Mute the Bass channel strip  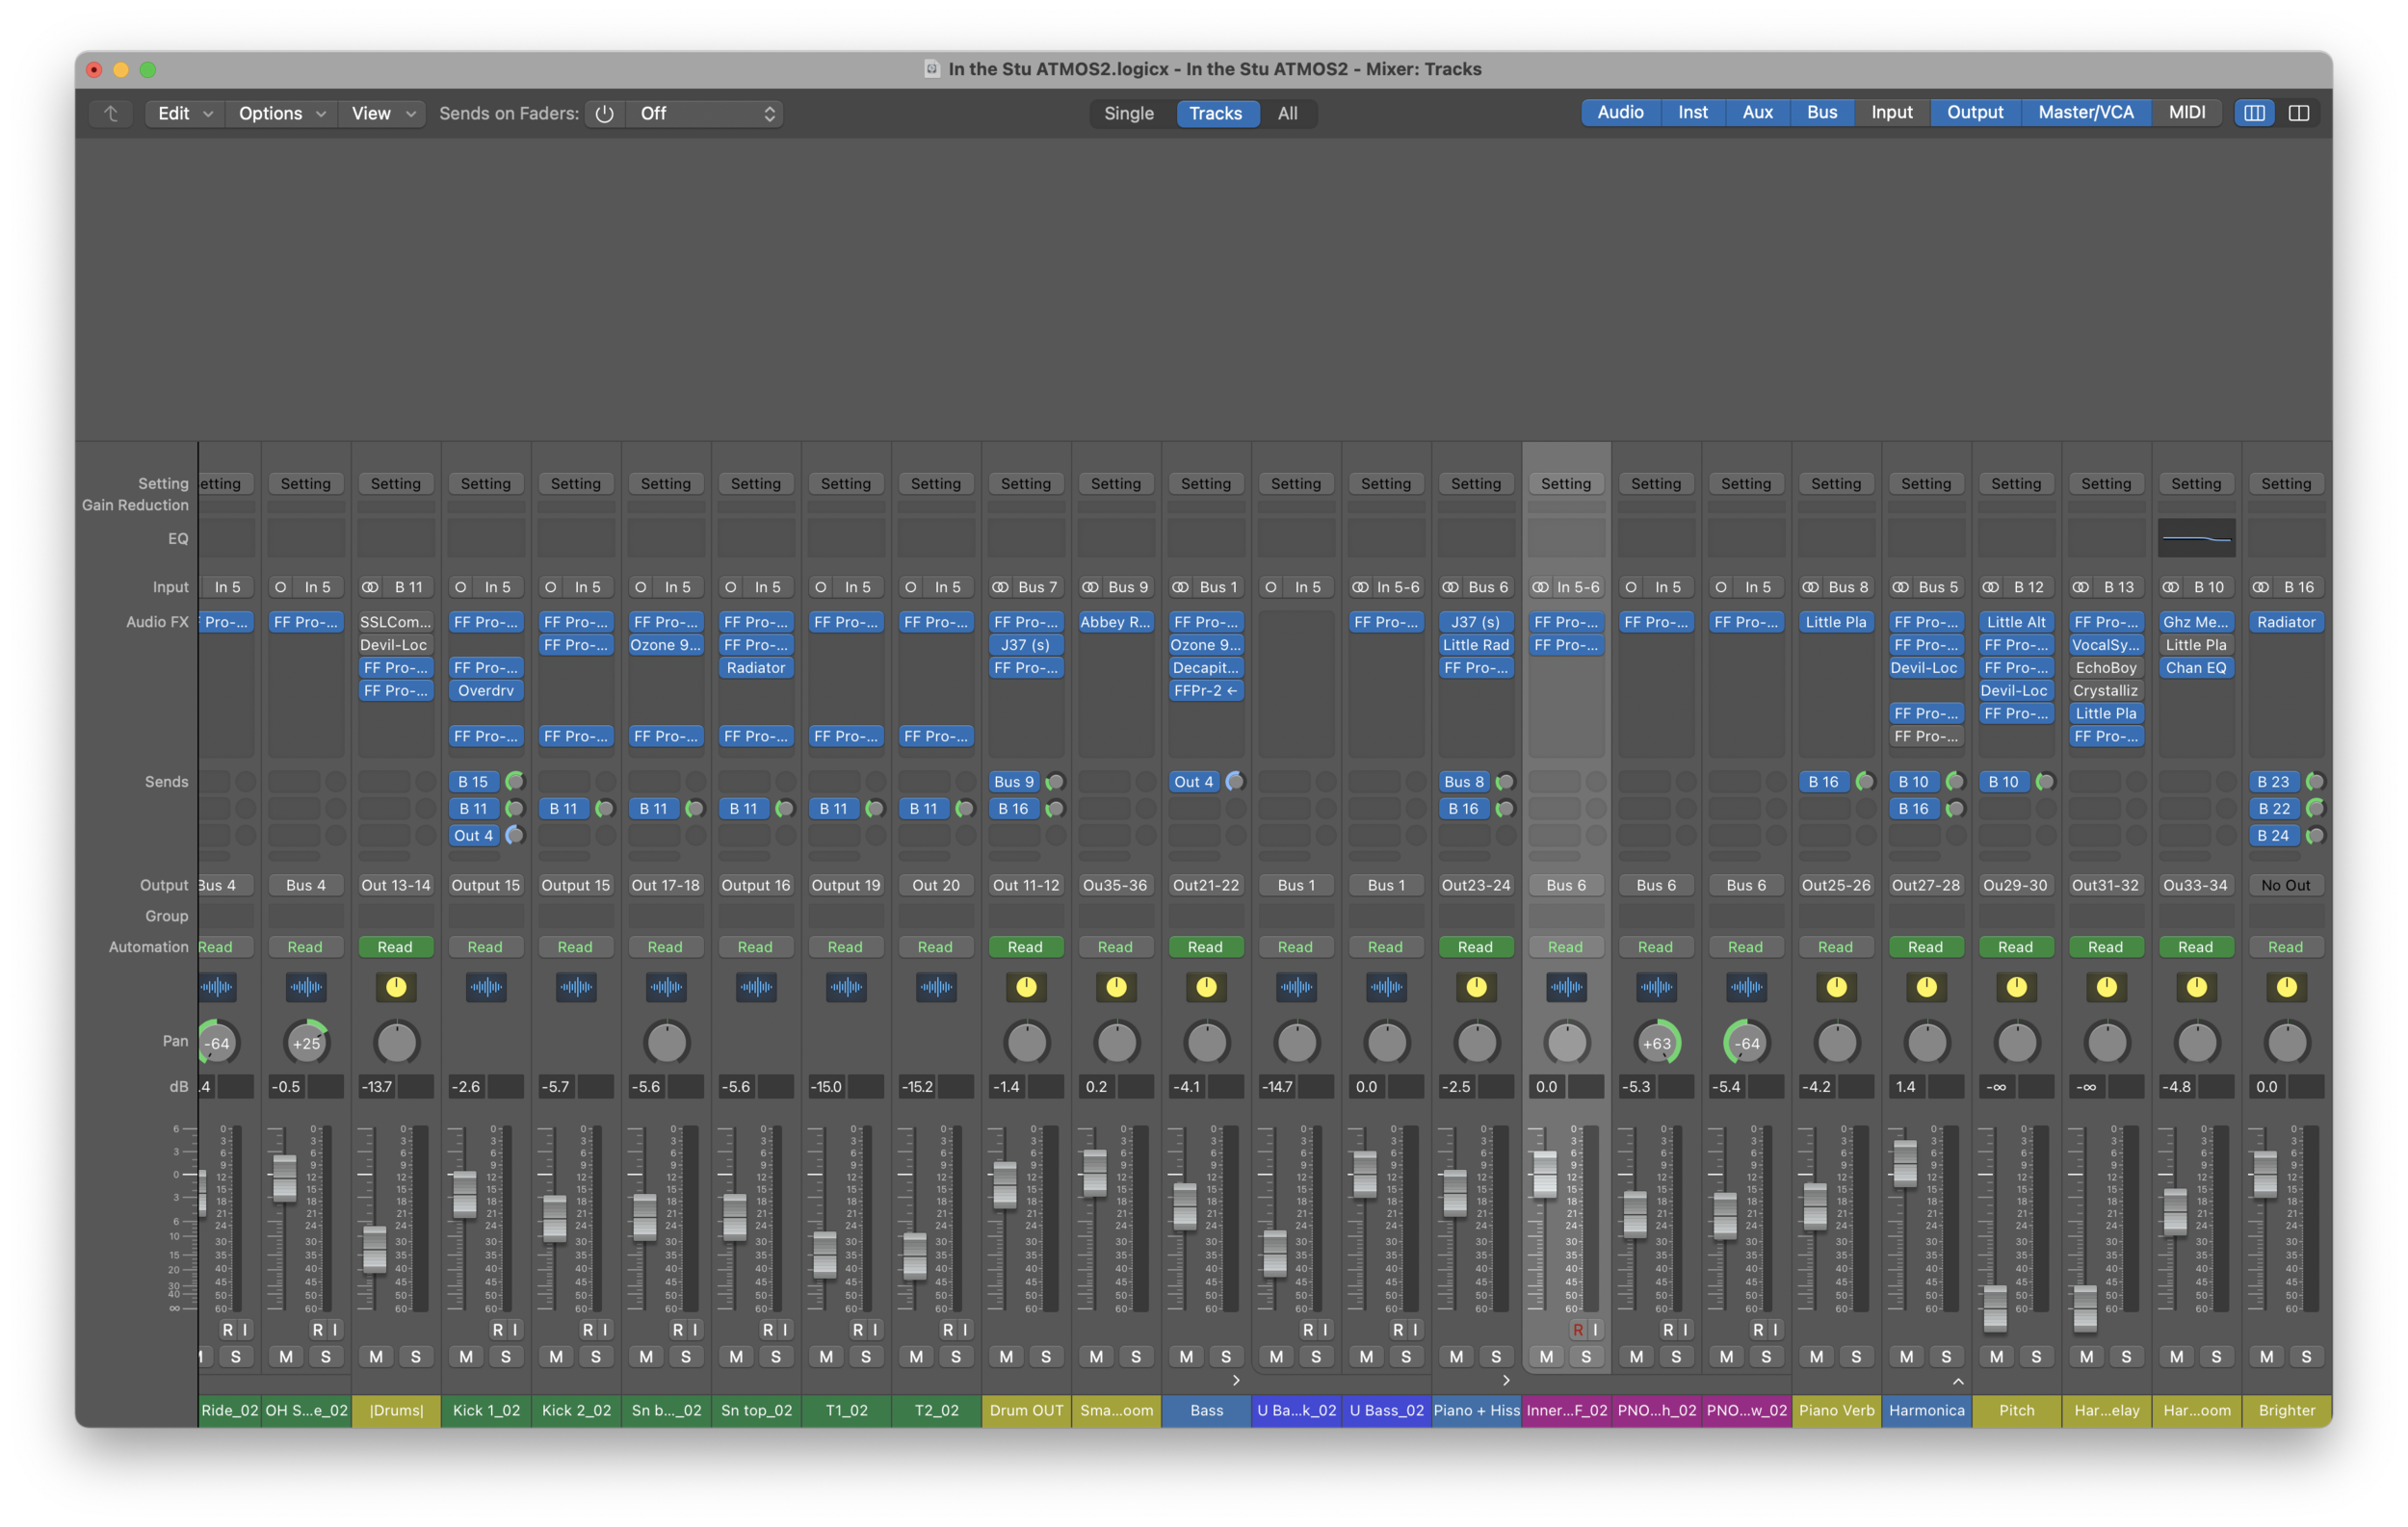pyautogui.click(x=1186, y=1357)
